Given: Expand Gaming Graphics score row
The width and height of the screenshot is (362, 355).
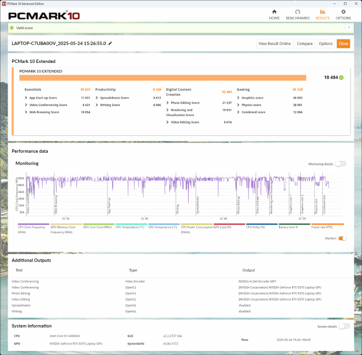Looking at the screenshot, I should (x=238, y=98).
